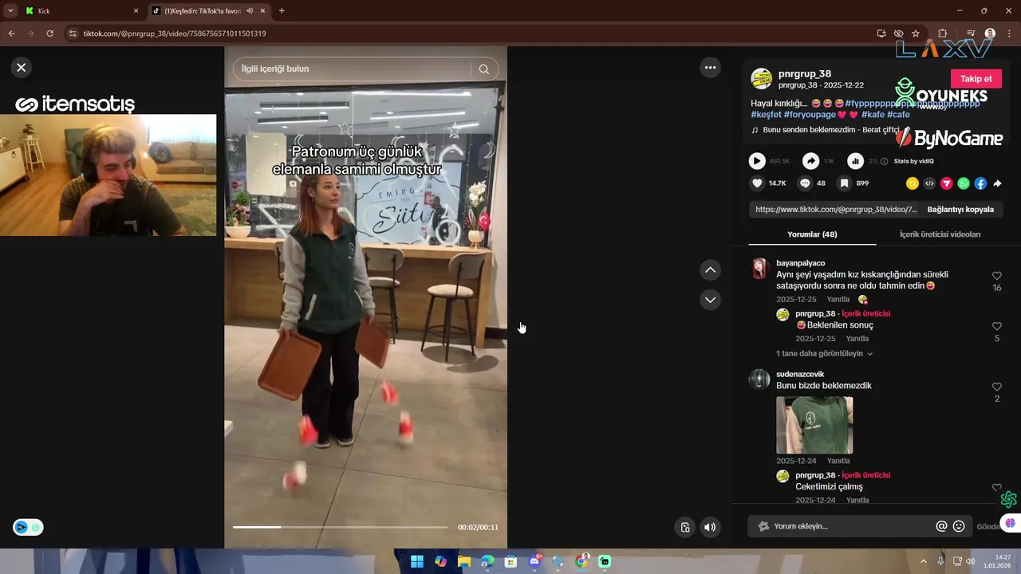Like the video with heart icon
1021x574 pixels.
click(x=757, y=183)
